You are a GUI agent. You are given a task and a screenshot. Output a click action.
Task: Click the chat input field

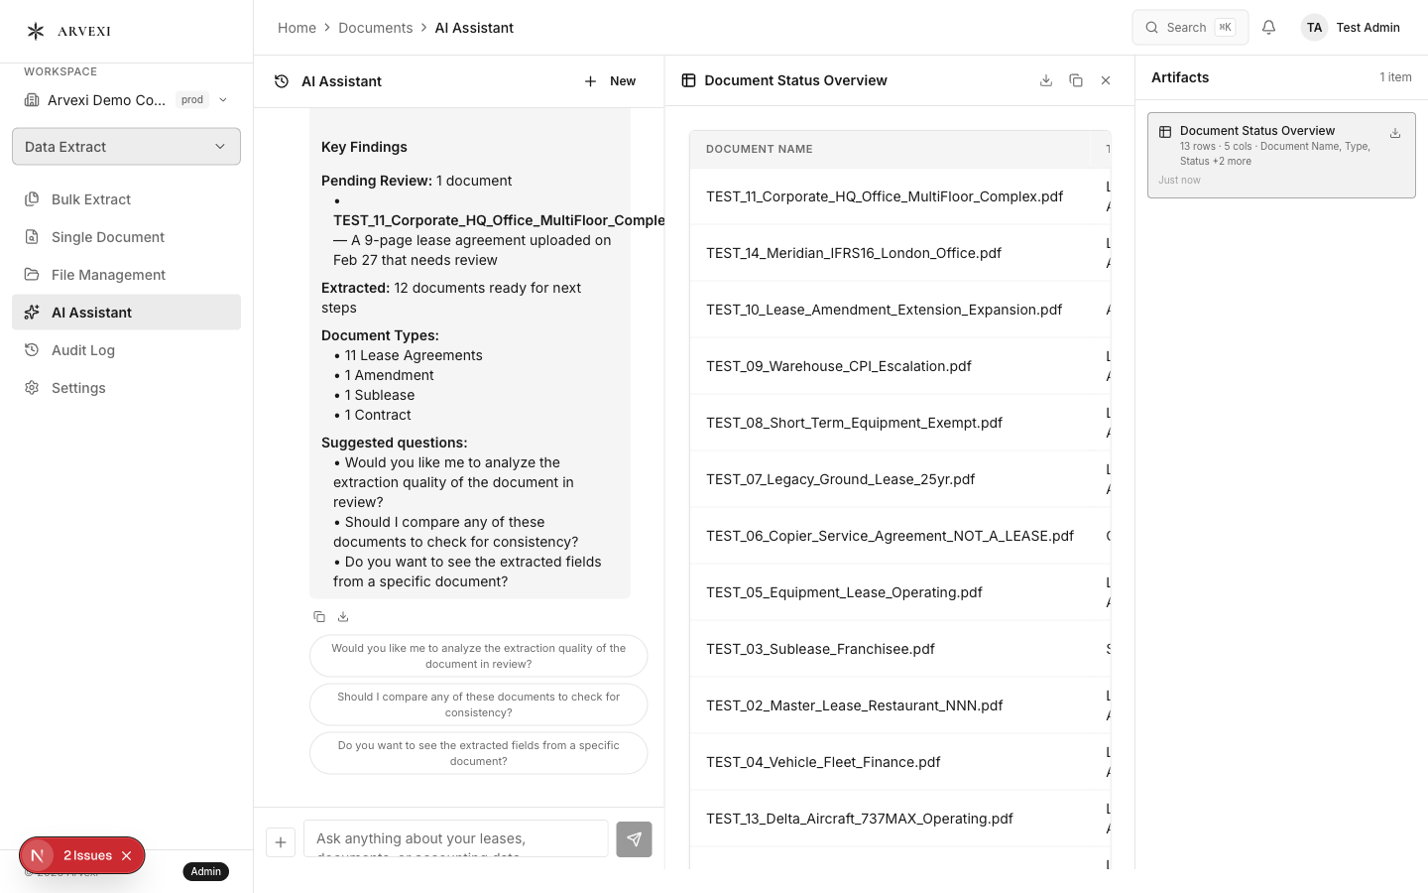(x=455, y=838)
